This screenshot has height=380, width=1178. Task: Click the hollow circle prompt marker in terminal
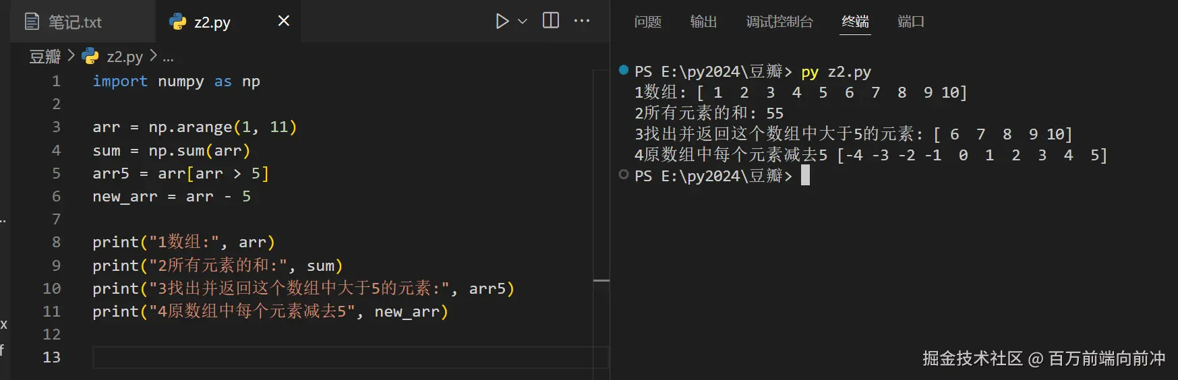(624, 175)
